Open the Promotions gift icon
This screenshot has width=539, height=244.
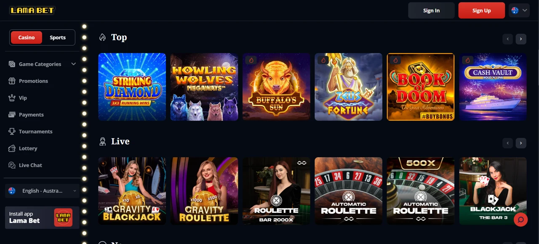(12, 81)
